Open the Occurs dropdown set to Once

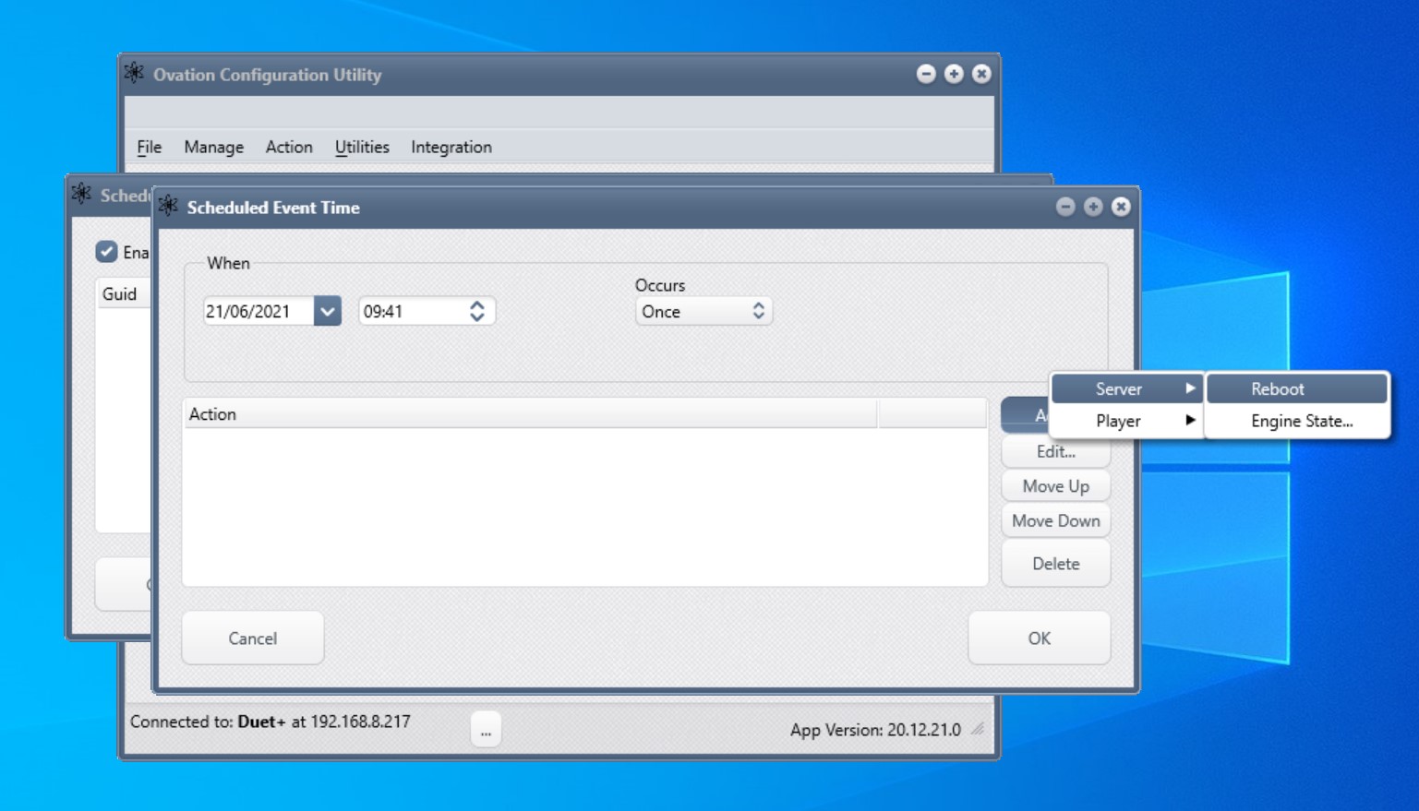(x=703, y=311)
